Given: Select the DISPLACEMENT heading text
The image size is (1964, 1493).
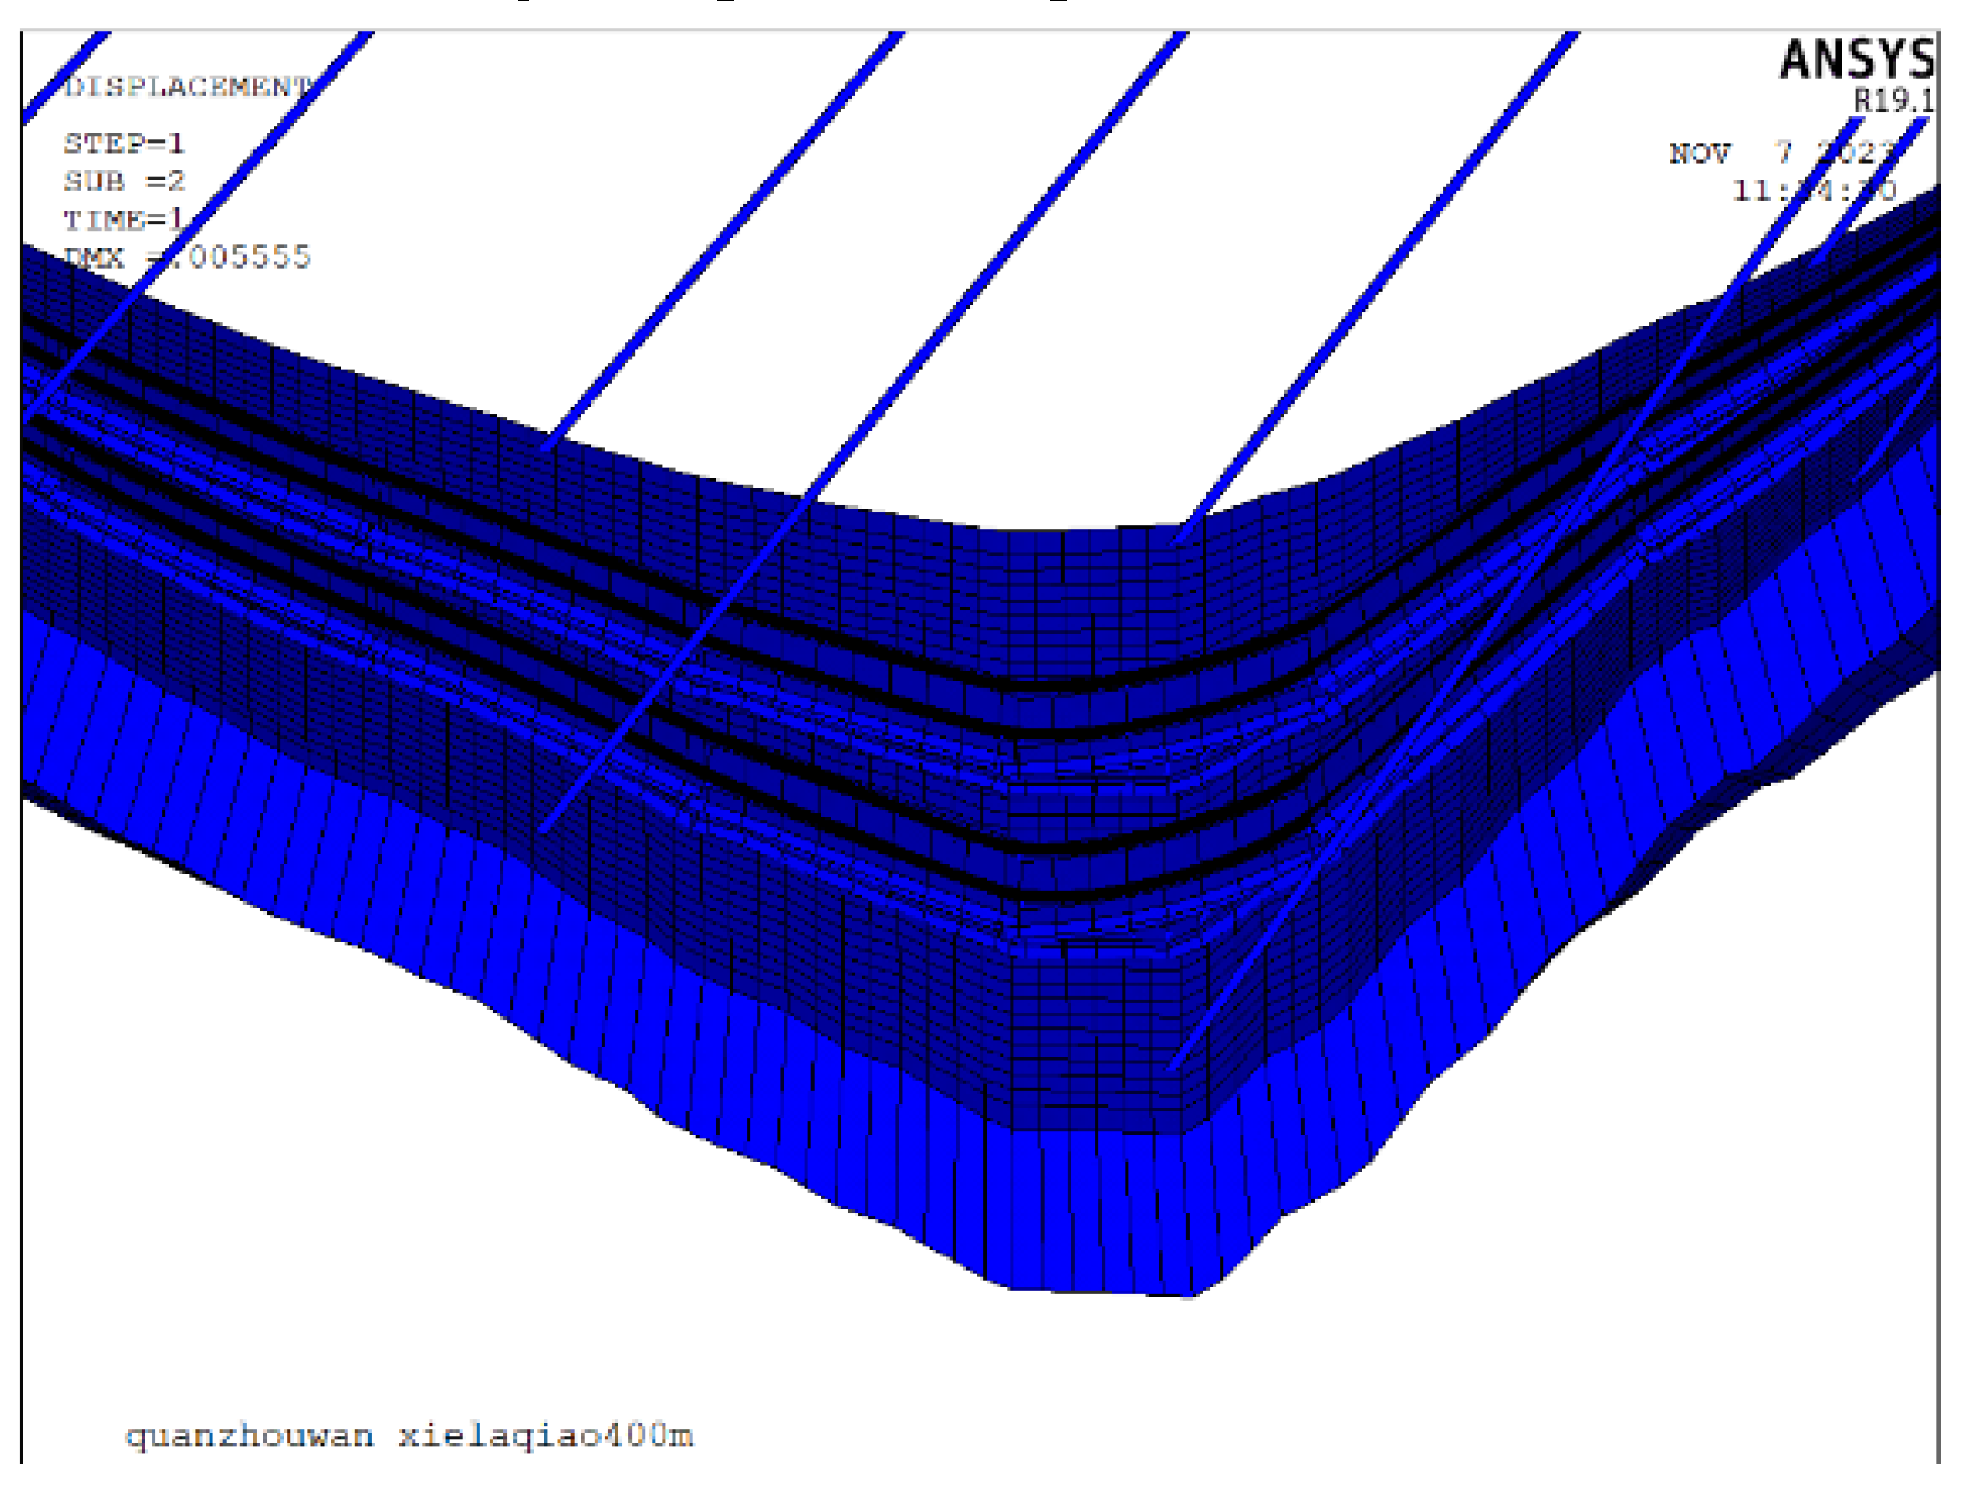Looking at the screenshot, I should 188,86.
